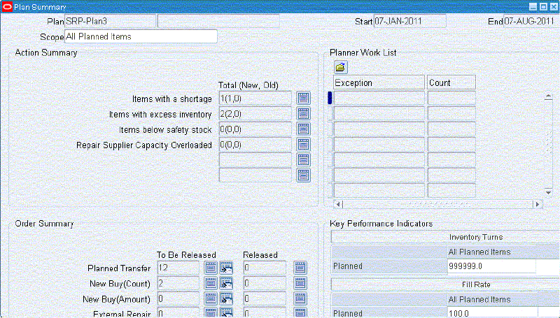This screenshot has height=318, width=560.
Task: Open details for Repair Supplier Capacity Overloaded
Action: click(303, 145)
